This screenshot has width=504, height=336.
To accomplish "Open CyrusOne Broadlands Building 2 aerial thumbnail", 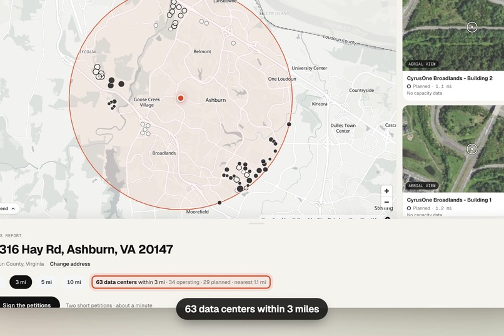I will pos(453,35).
